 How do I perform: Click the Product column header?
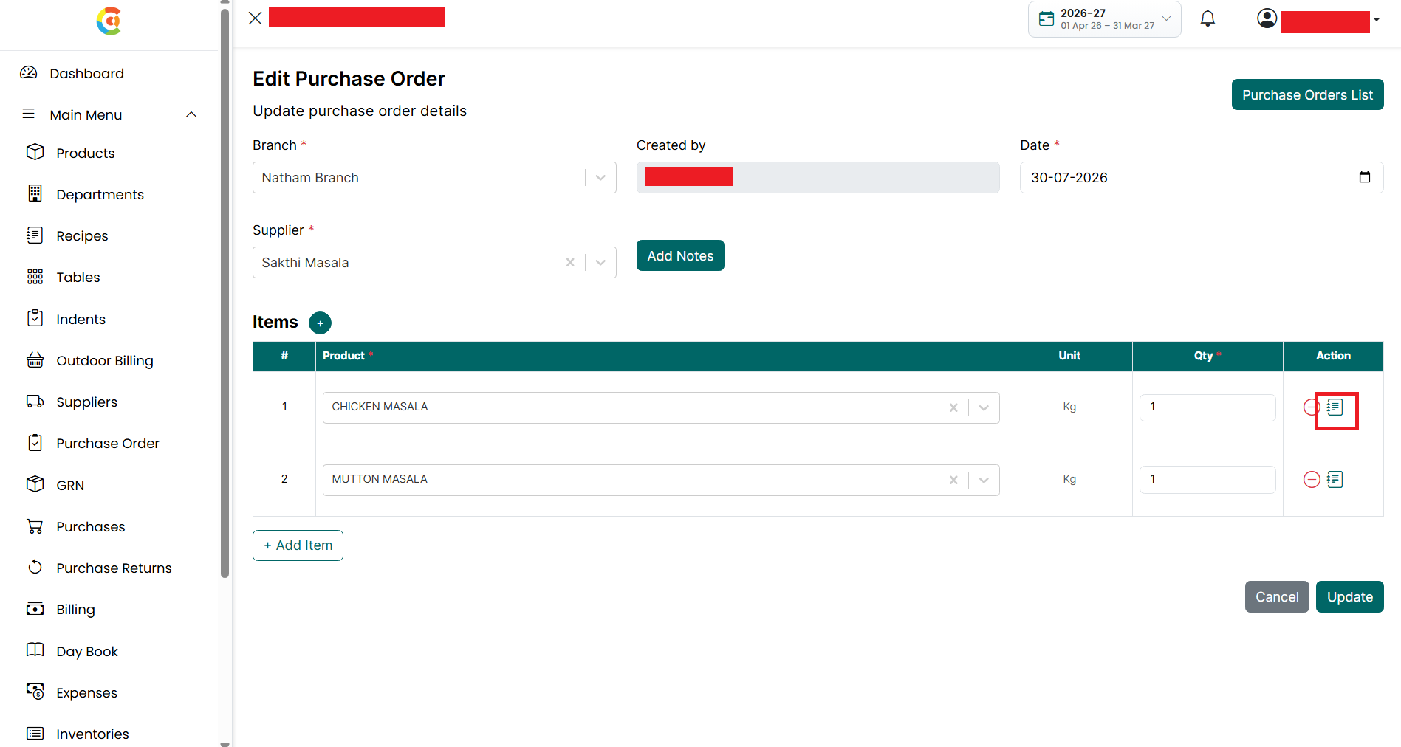tap(661, 356)
